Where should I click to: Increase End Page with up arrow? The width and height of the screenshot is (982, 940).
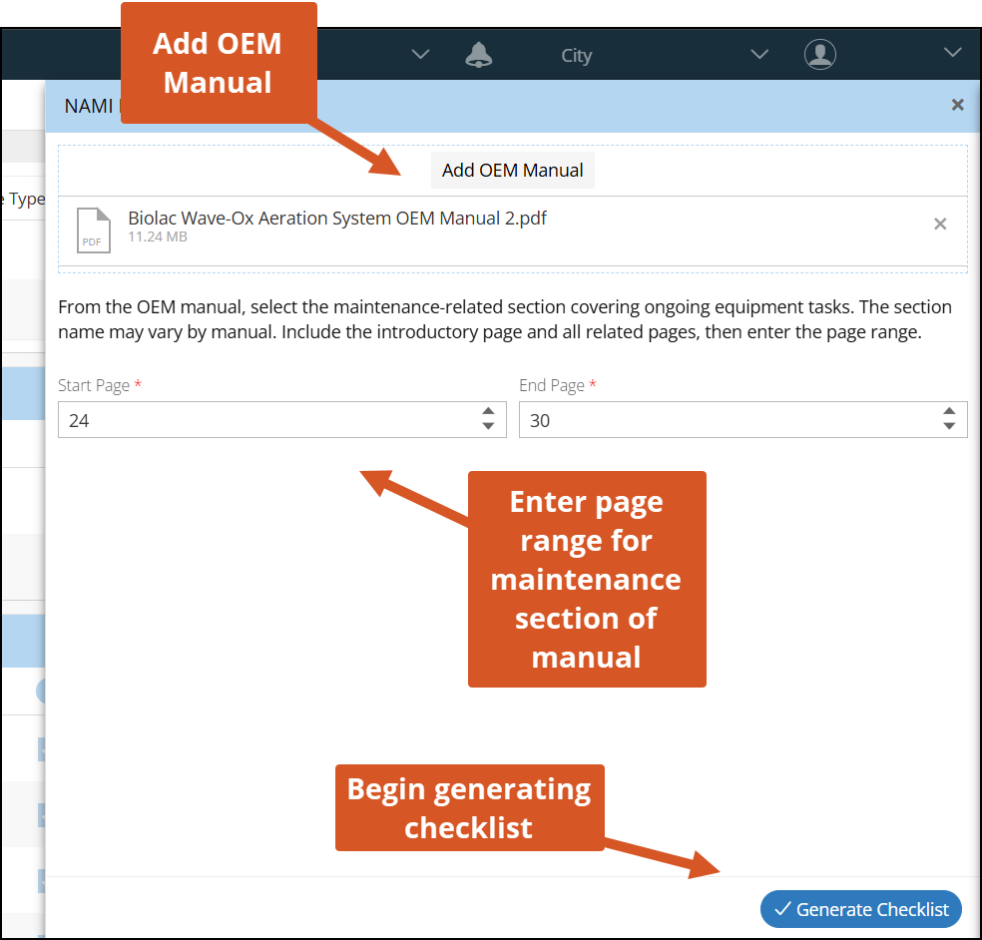(x=949, y=412)
